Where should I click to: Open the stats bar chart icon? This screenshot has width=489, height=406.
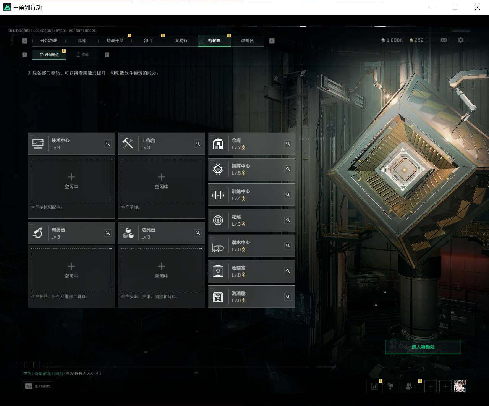[x=375, y=386]
